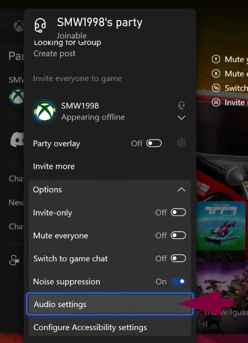248x343 pixels.
Task: Click the Appearing offline status text
Action: click(x=93, y=117)
